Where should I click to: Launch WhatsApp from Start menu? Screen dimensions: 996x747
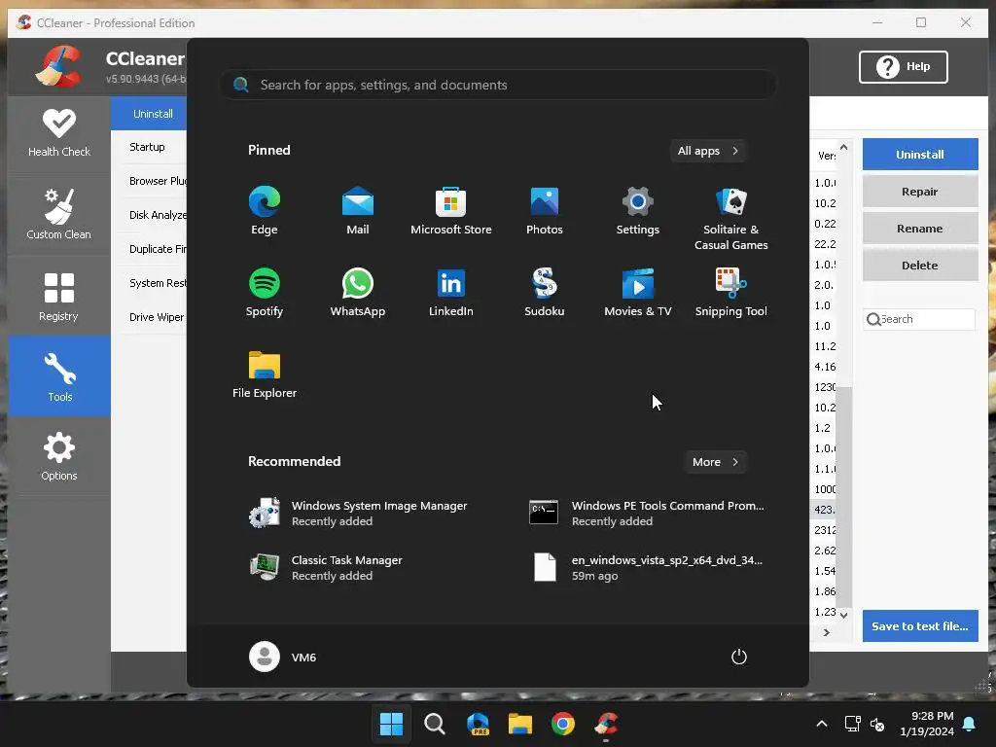[358, 293]
